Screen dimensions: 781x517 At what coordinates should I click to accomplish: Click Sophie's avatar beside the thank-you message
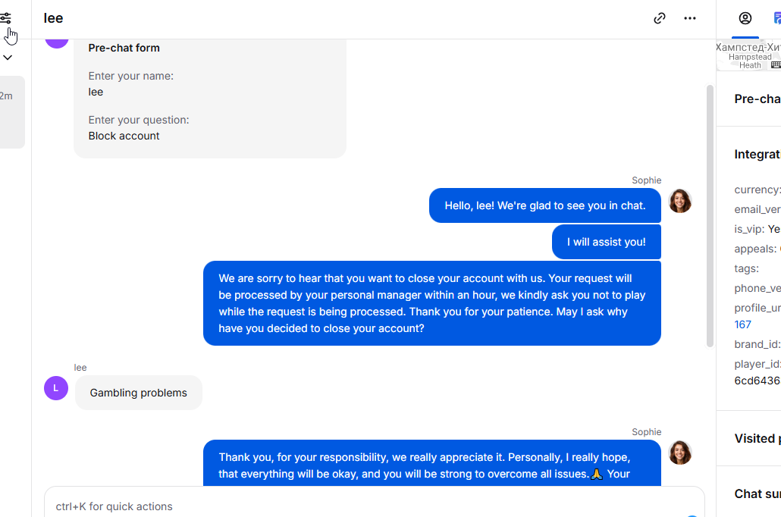tap(680, 453)
